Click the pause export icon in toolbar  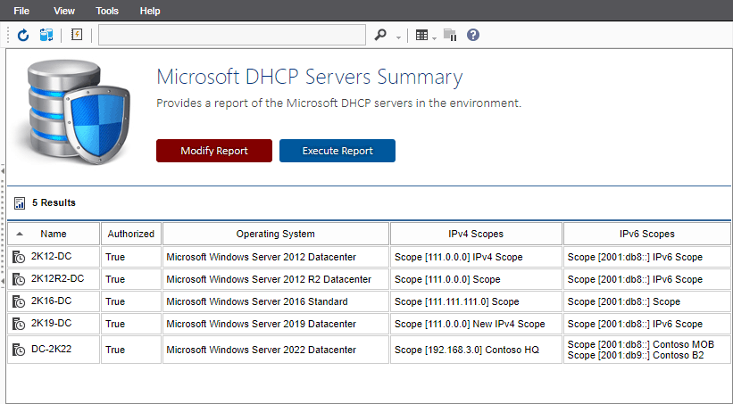tap(450, 35)
